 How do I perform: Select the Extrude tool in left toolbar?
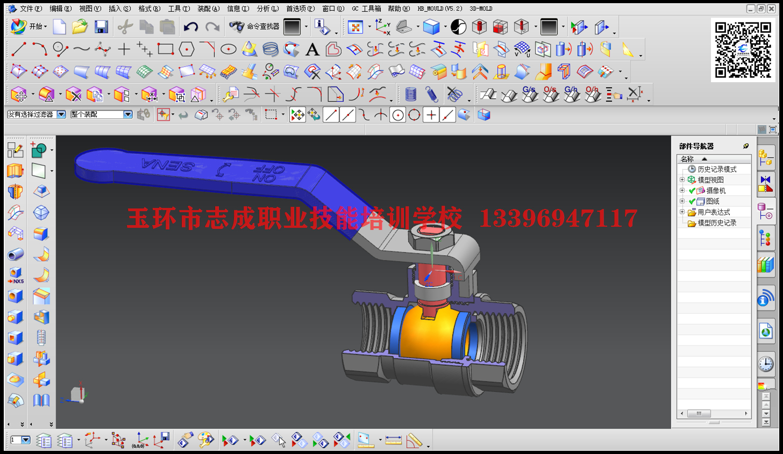(15, 171)
